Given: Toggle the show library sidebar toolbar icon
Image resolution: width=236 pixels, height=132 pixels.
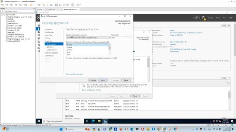Looking at the screenshot, I should pyautogui.click(x=56, y=5).
